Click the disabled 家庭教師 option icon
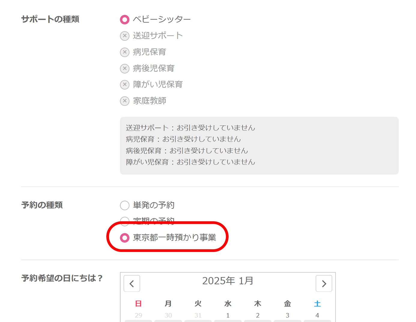The image size is (416, 322). pos(125,101)
